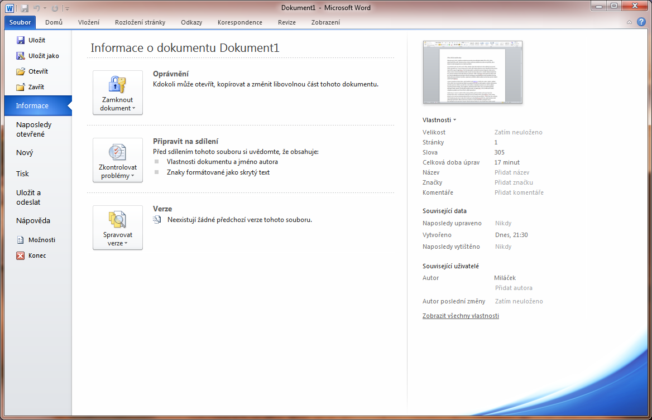This screenshot has width=652, height=420.
Task: Click the Uložit jako icon in sidebar
Action: [x=20, y=56]
